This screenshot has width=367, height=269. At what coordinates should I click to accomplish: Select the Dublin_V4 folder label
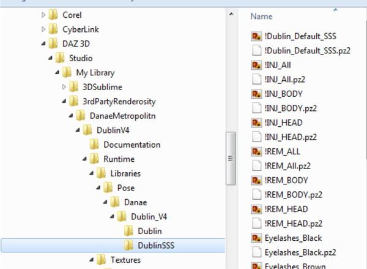click(149, 217)
